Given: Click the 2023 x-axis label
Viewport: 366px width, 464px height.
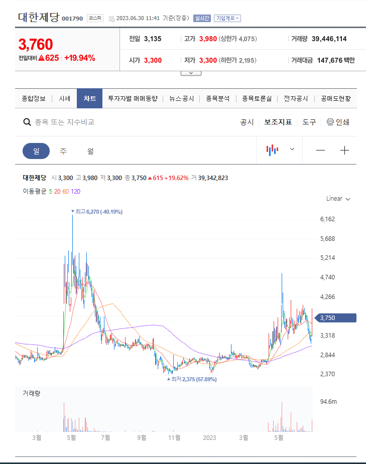Looking at the screenshot, I should coord(209,437).
